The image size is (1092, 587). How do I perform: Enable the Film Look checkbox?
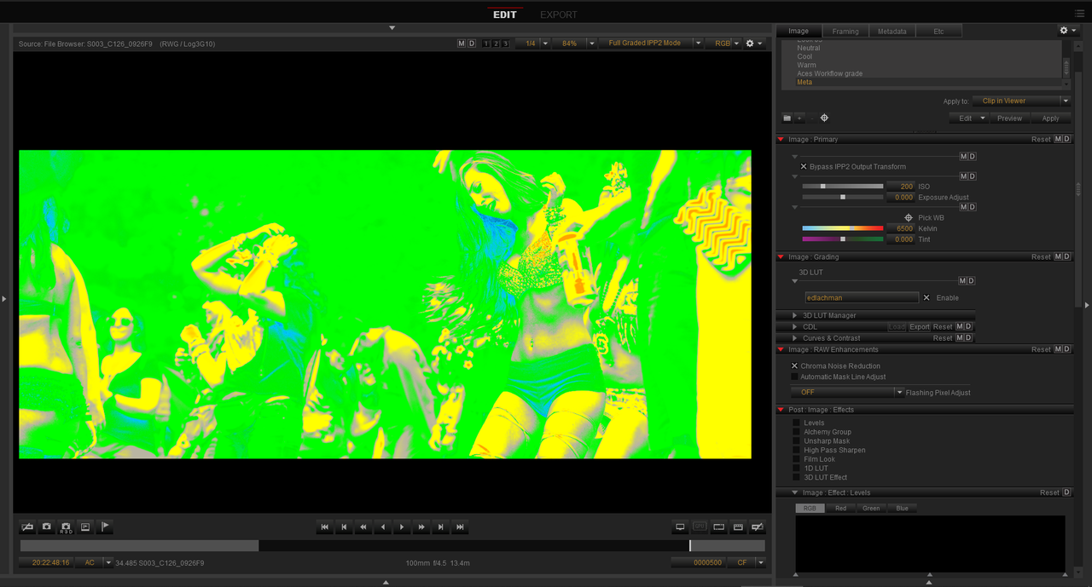coord(797,459)
